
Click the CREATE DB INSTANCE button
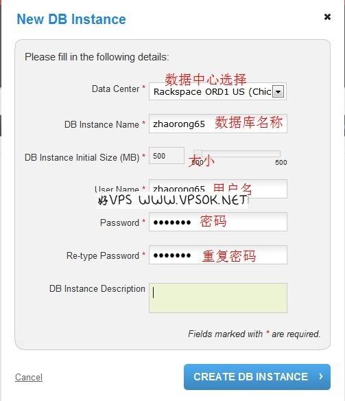coord(257,377)
